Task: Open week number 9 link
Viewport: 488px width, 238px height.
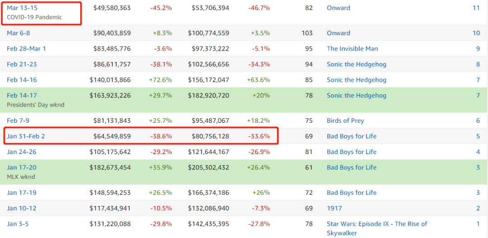Action: (x=478, y=48)
